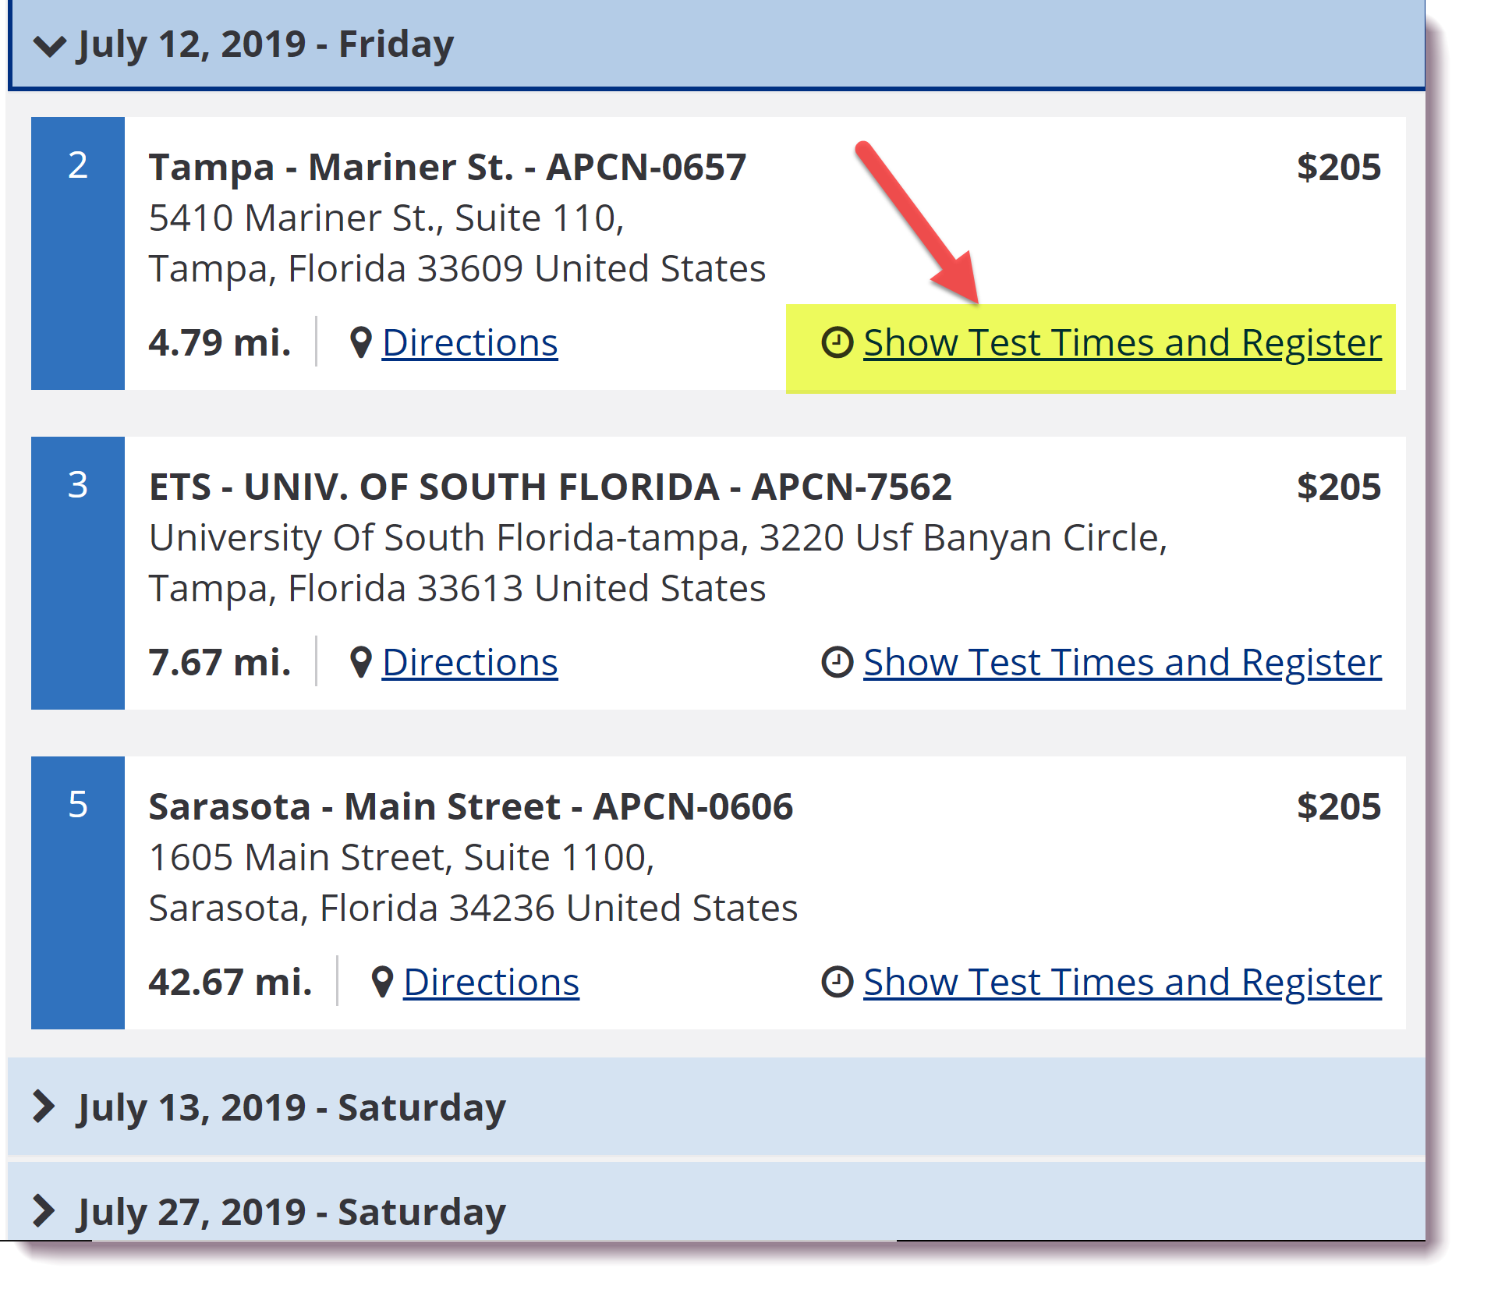
Task: Click the clock icon for ETS Univ. of South Florida
Action: 837,663
